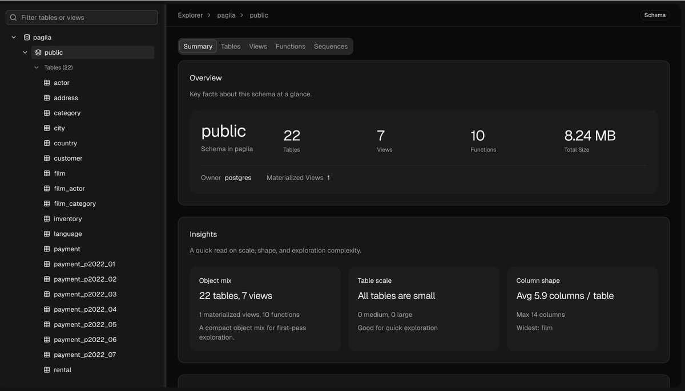Select the actor table name
The height and width of the screenshot is (391, 685).
tap(62, 83)
